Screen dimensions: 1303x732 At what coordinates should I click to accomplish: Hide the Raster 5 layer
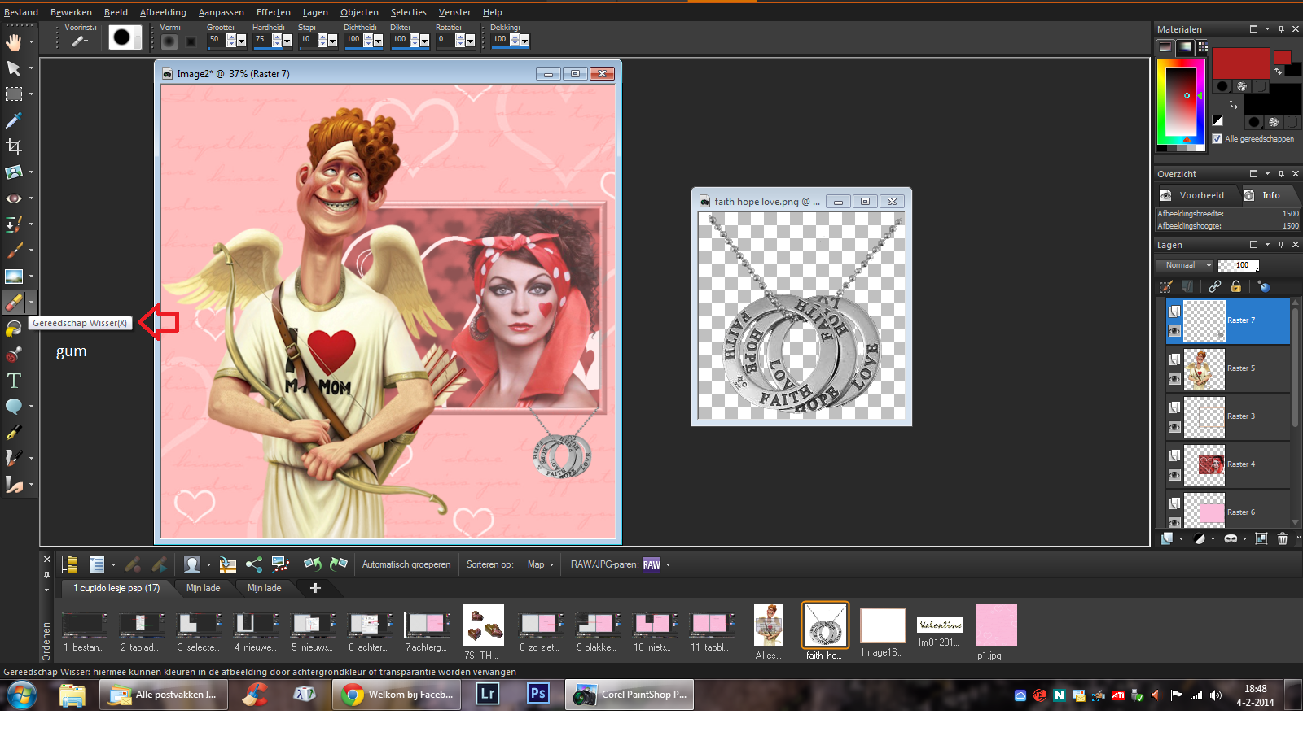[x=1174, y=379]
